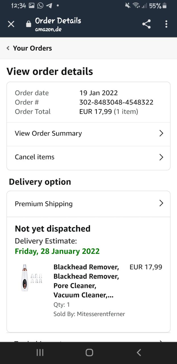Open Premium Shipping delivery option
This screenshot has width=177, height=364.
pos(44,204)
